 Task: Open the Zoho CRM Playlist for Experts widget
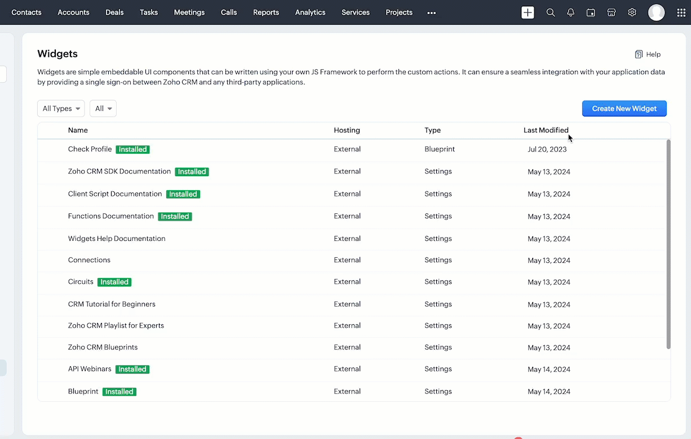116,325
